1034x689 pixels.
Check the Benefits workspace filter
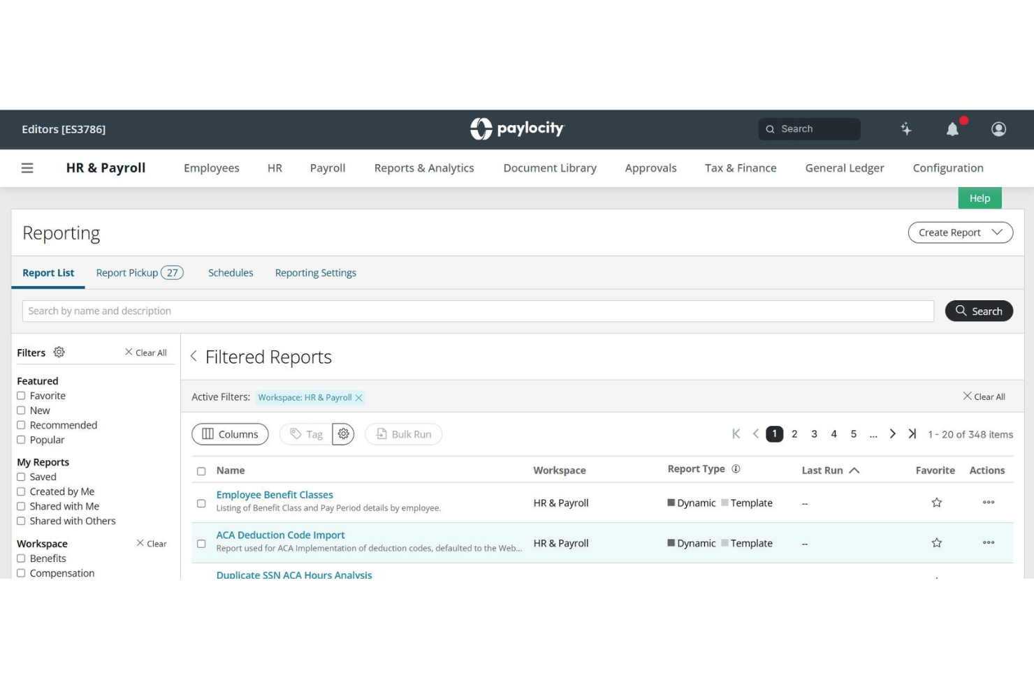21,558
